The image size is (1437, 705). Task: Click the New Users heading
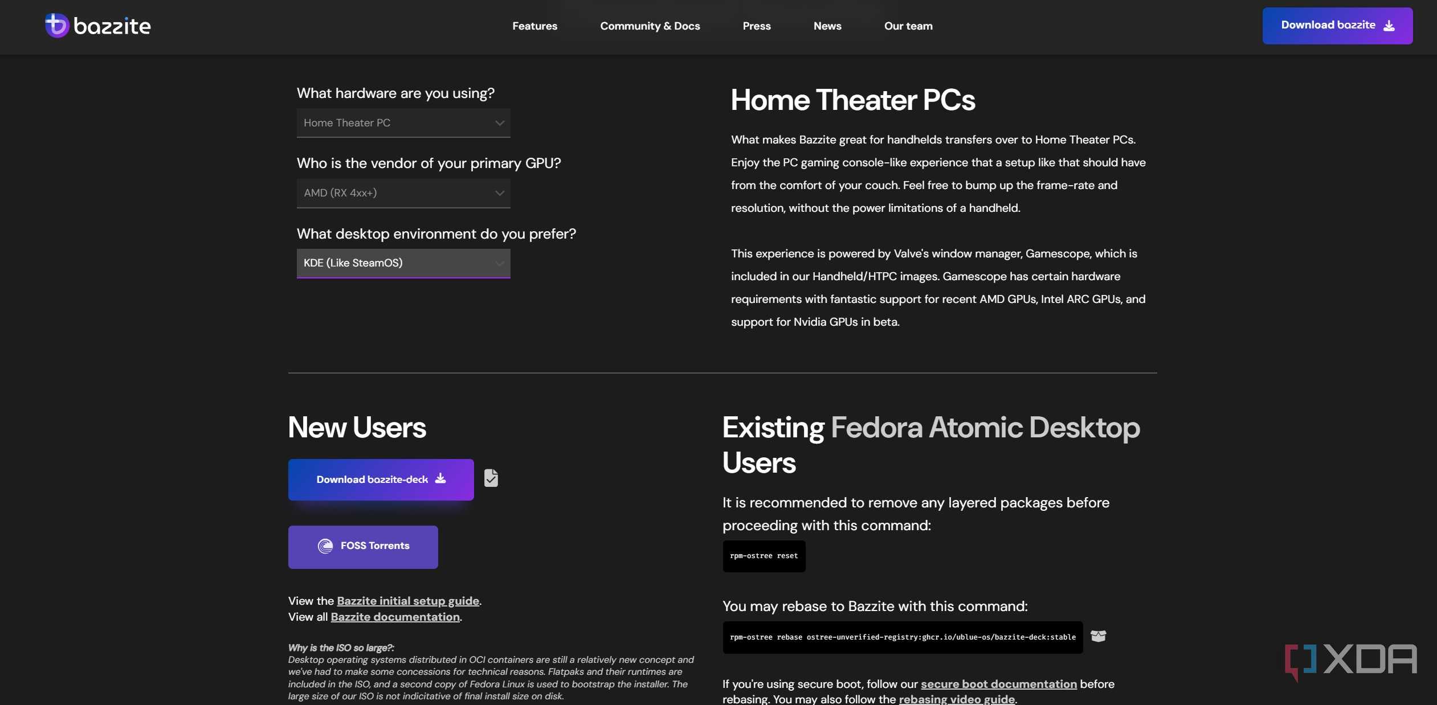357,427
